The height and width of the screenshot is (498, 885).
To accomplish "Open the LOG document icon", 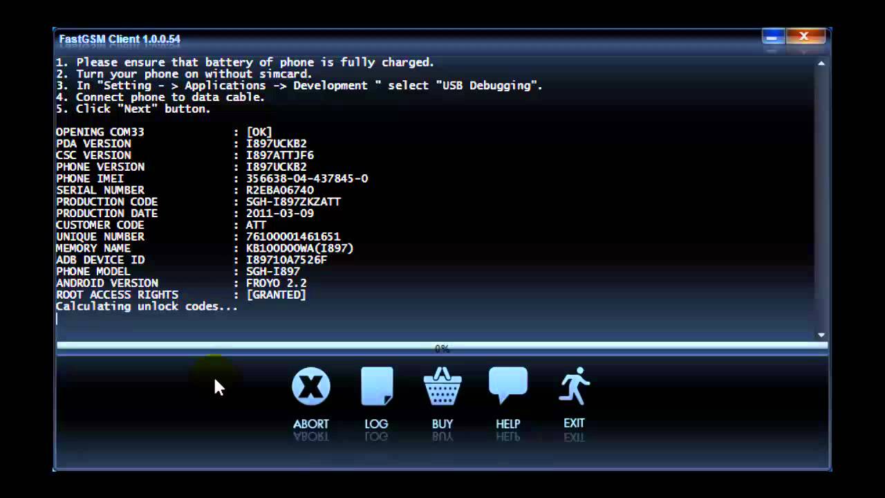I will pyautogui.click(x=377, y=386).
